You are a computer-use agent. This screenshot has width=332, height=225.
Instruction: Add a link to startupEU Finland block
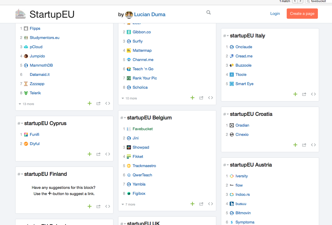tap(89, 206)
